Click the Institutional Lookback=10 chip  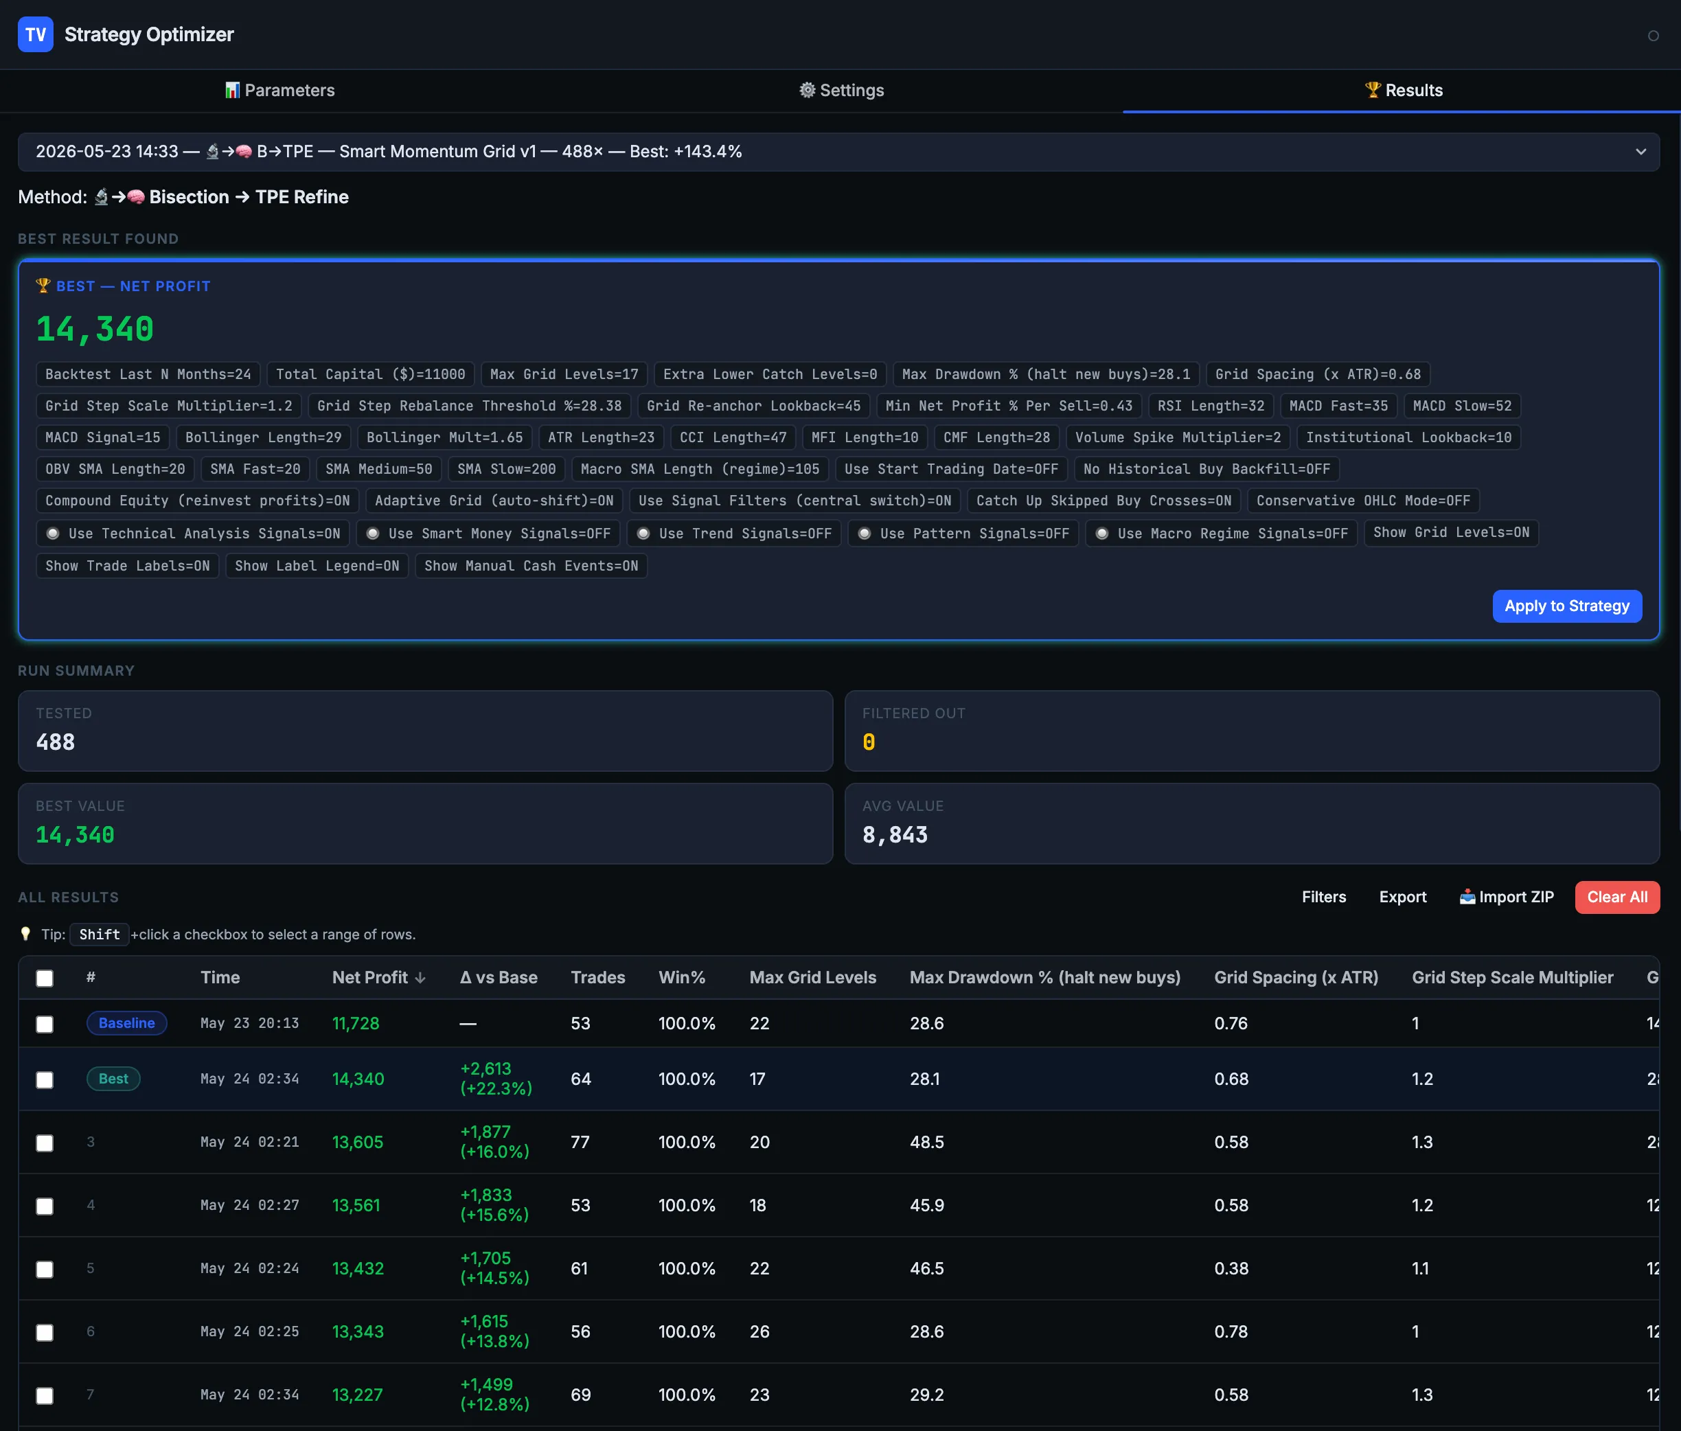point(1408,437)
